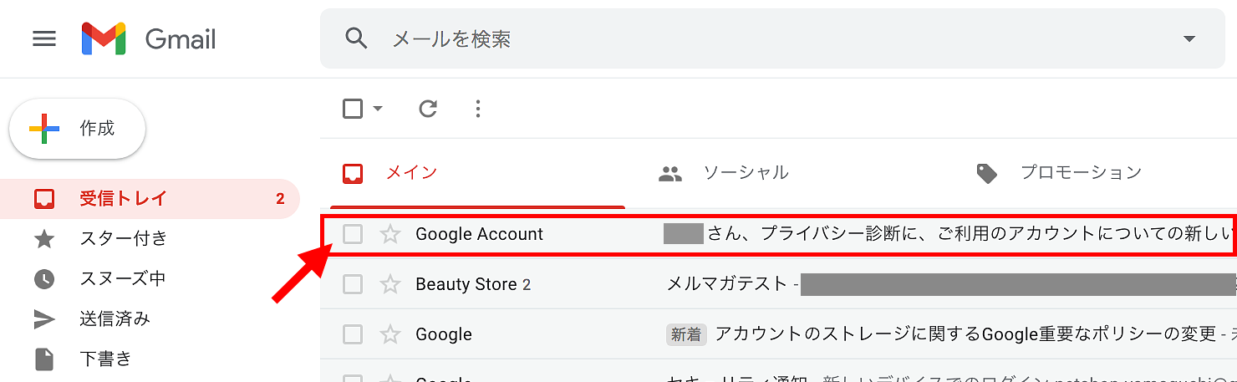
Task: Open the three-dot more options menu
Action: [x=478, y=109]
